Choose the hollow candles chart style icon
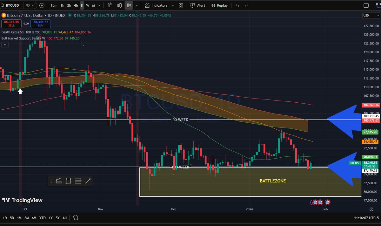The width and height of the screenshot is (381, 226). pyautogui.click(x=119, y=5)
